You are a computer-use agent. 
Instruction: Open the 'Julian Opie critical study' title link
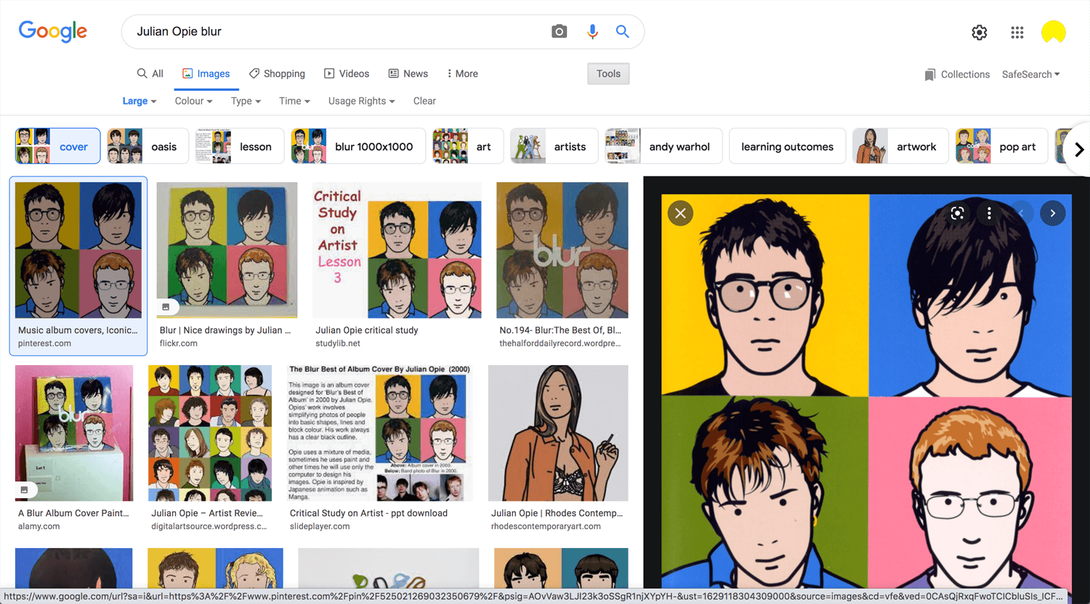coord(367,330)
